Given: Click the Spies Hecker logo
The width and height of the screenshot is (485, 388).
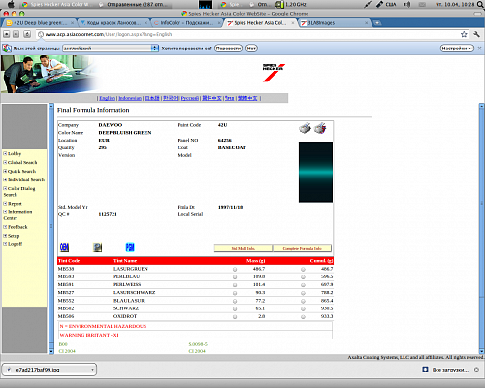Looking at the screenshot, I should 274,73.
